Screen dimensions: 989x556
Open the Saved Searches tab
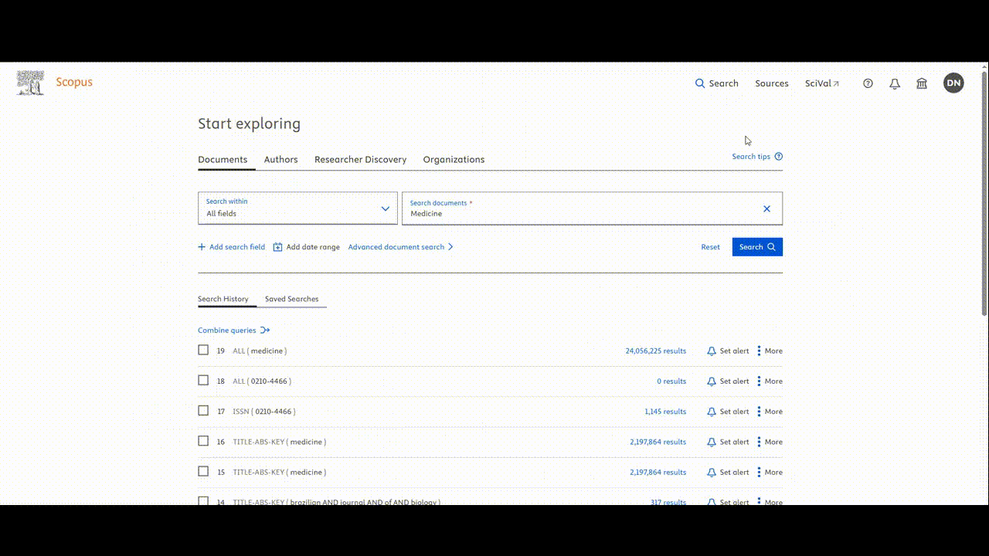[x=292, y=299]
